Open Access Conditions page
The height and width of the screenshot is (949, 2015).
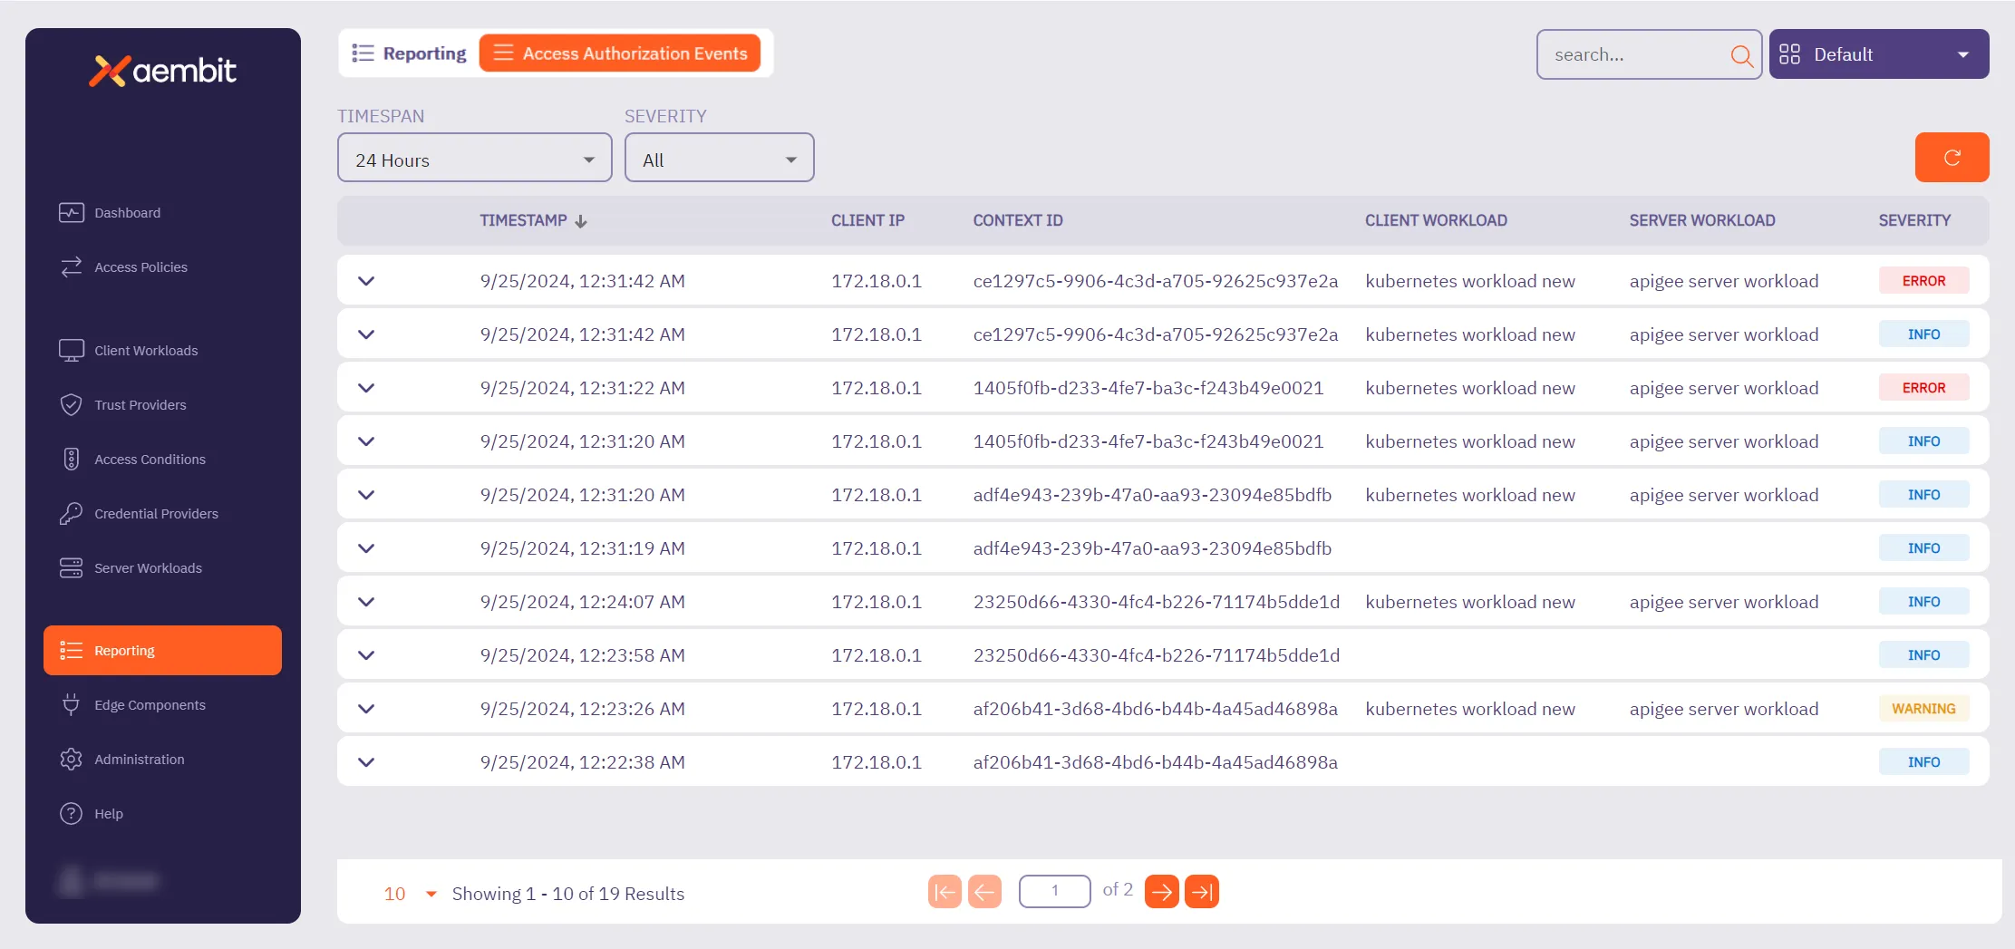pyautogui.click(x=150, y=460)
